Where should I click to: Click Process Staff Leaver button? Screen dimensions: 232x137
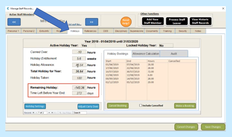click(177, 21)
